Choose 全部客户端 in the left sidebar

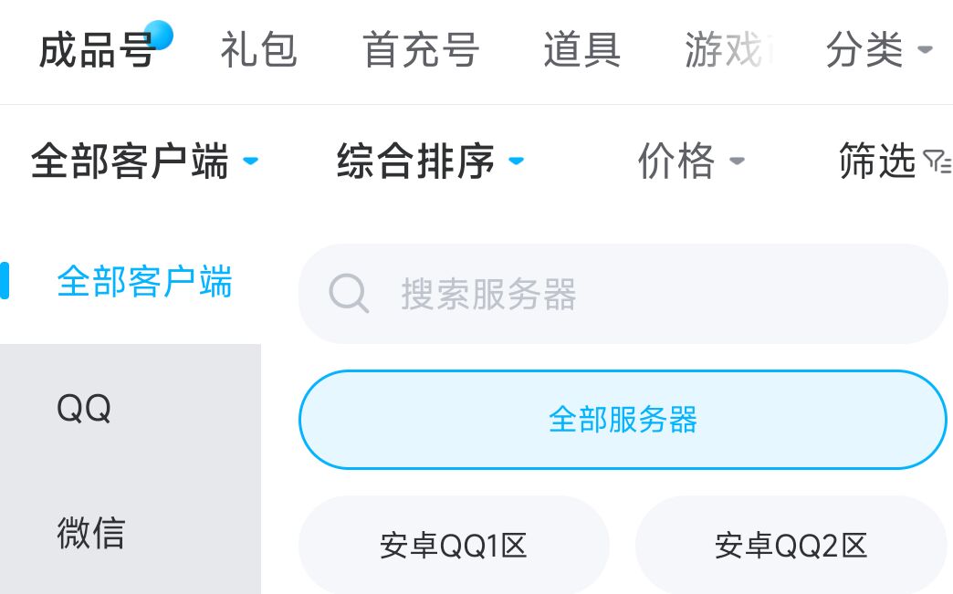coord(144,282)
